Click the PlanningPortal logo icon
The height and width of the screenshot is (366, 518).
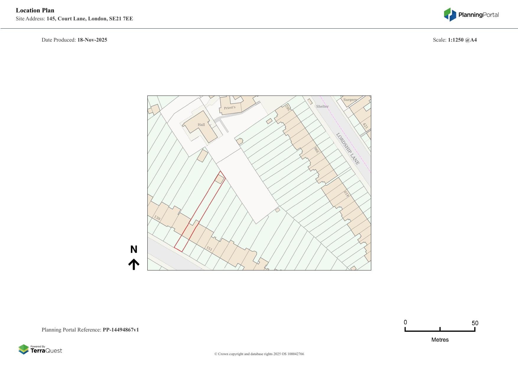[450, 15]
